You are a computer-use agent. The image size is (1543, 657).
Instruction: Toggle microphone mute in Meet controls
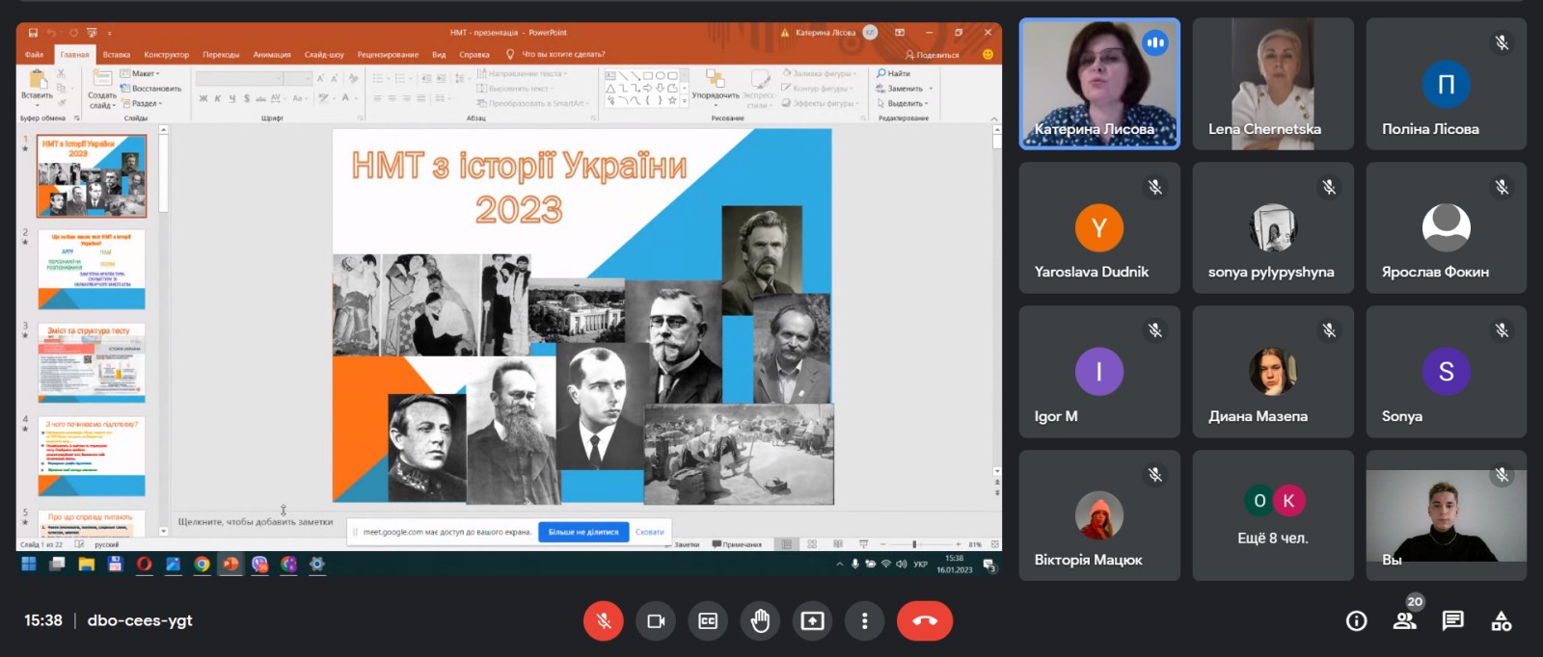[x=604, y=621]
